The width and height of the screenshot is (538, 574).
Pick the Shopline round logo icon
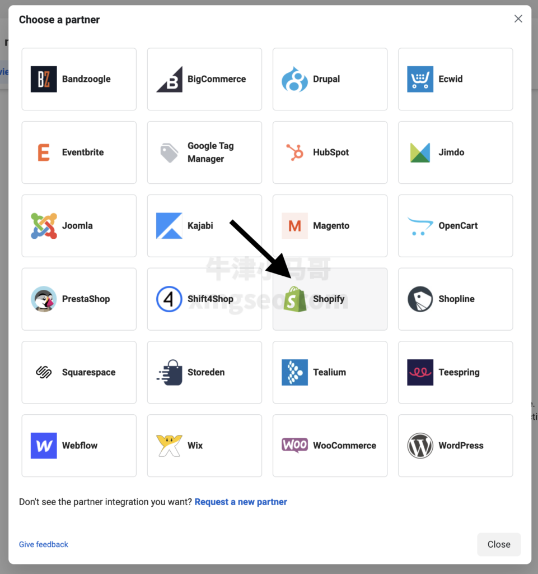coord(420,299)
